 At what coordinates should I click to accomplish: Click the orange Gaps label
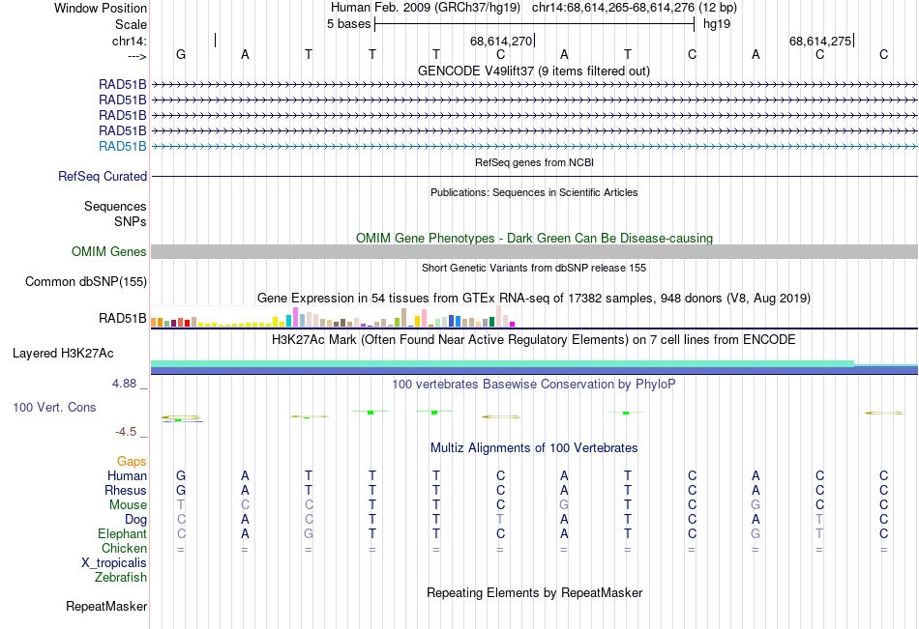[x=132, y=462]
